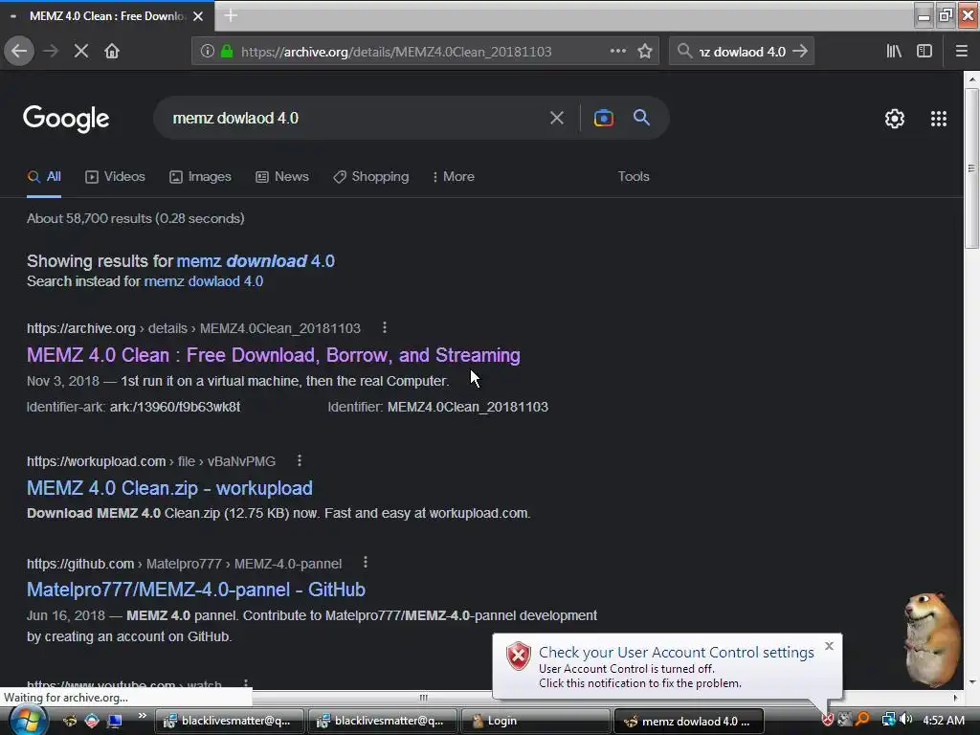
Task: Click the scrollbar down arrow
Action: pyautogui.click(x=971, y=682)
